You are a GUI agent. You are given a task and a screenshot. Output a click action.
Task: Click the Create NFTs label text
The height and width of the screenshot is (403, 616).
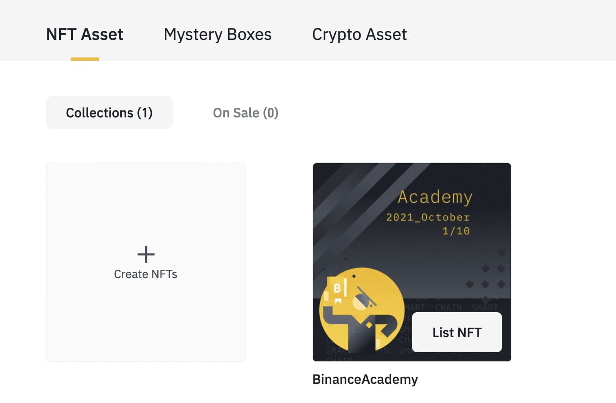click(146, 274)
